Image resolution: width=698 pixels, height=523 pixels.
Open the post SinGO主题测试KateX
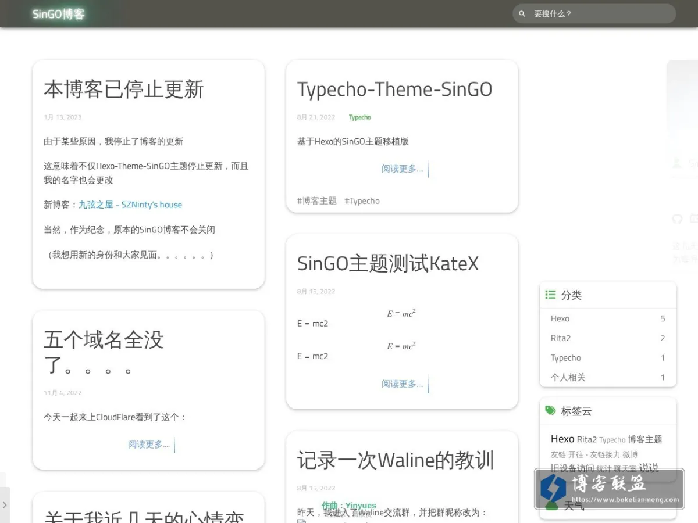pos(388,264)
